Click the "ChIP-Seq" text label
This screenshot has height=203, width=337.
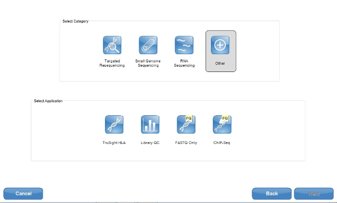(x=222, y=143)
